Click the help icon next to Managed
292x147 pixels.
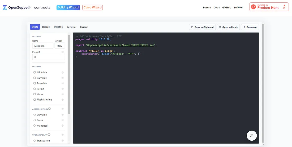click(63, 126)
